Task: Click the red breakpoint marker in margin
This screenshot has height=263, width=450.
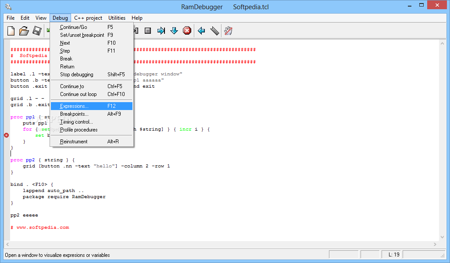Action: pos(6,135)
